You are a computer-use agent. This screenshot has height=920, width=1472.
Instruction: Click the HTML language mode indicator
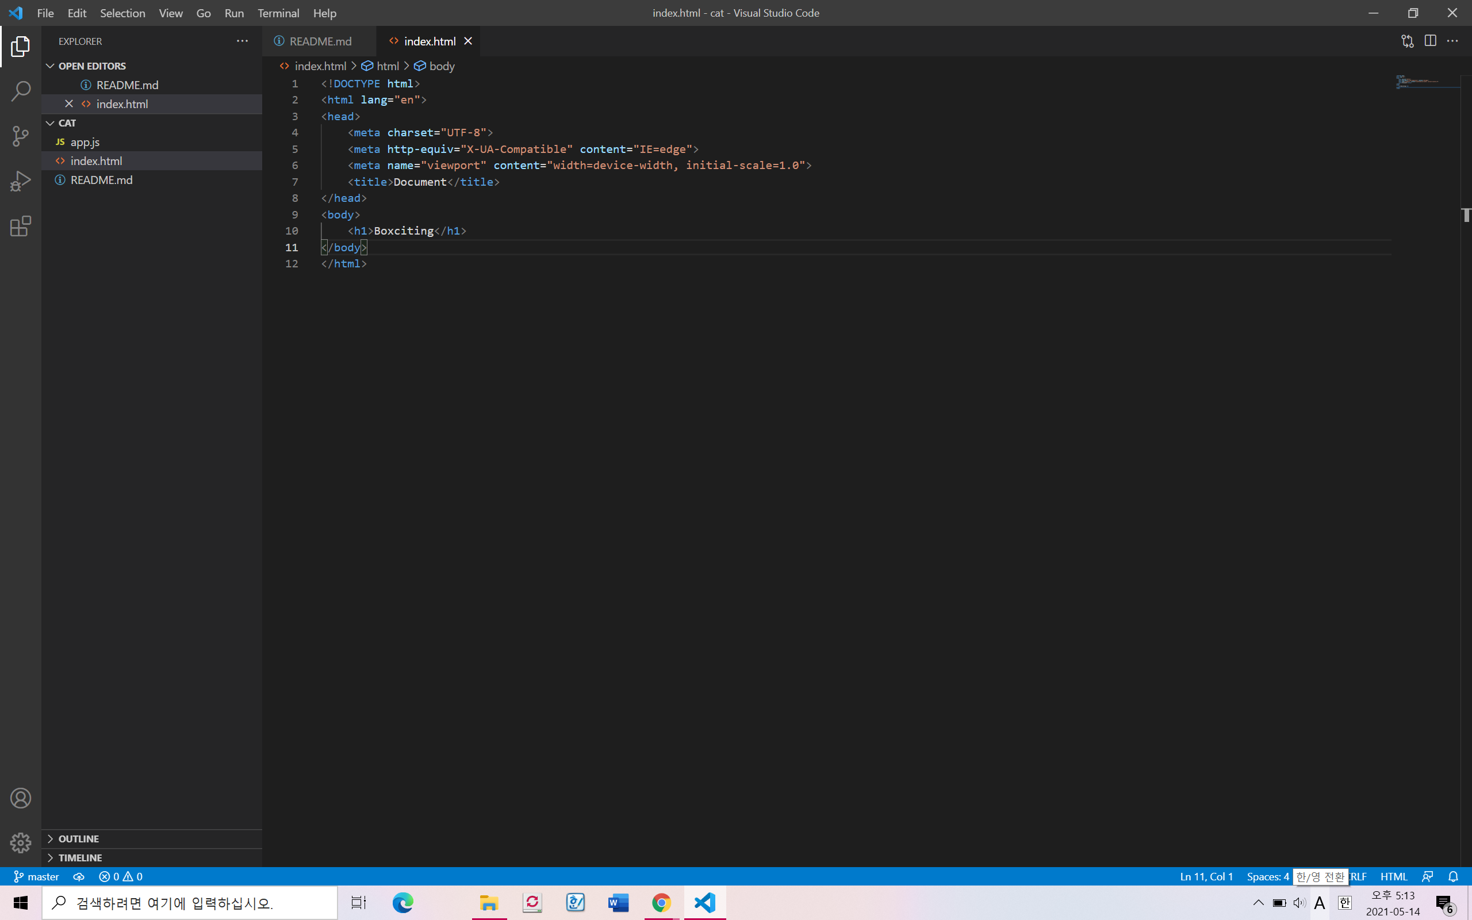1393,876
